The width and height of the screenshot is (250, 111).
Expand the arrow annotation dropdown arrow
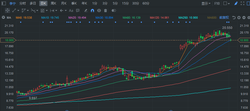point(66,11)
